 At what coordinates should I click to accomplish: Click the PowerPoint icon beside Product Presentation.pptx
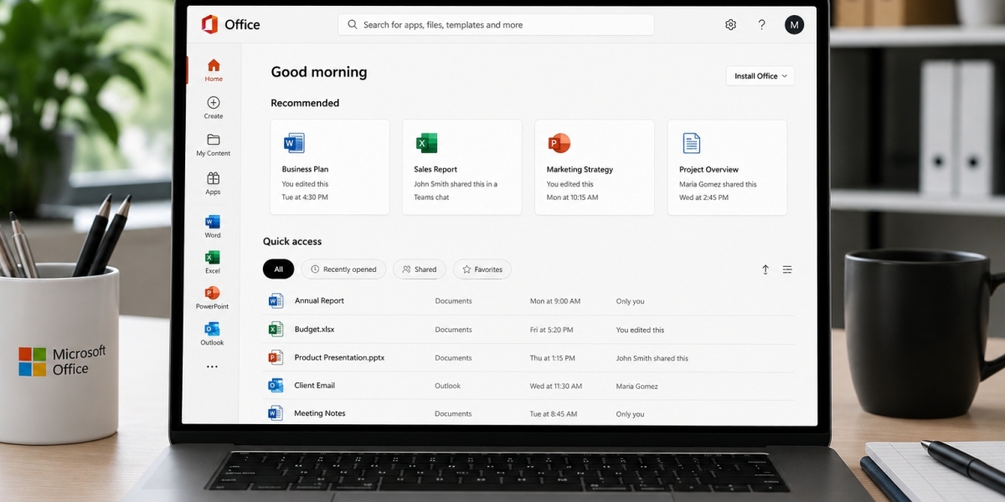276,357
